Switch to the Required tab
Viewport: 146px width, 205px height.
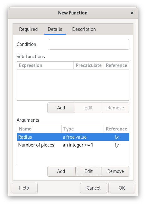pyautogui.click(x=28, y=29)
